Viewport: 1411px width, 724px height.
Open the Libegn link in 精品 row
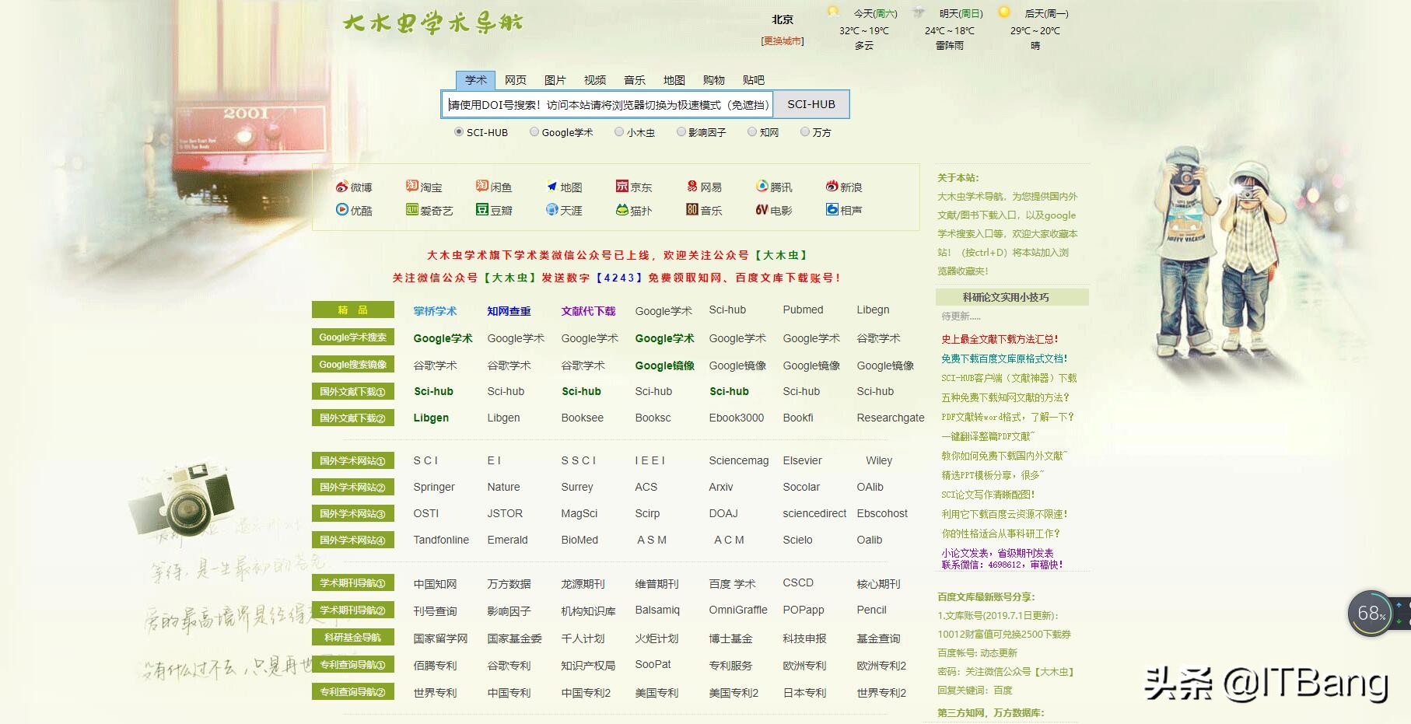coord(873,310)
